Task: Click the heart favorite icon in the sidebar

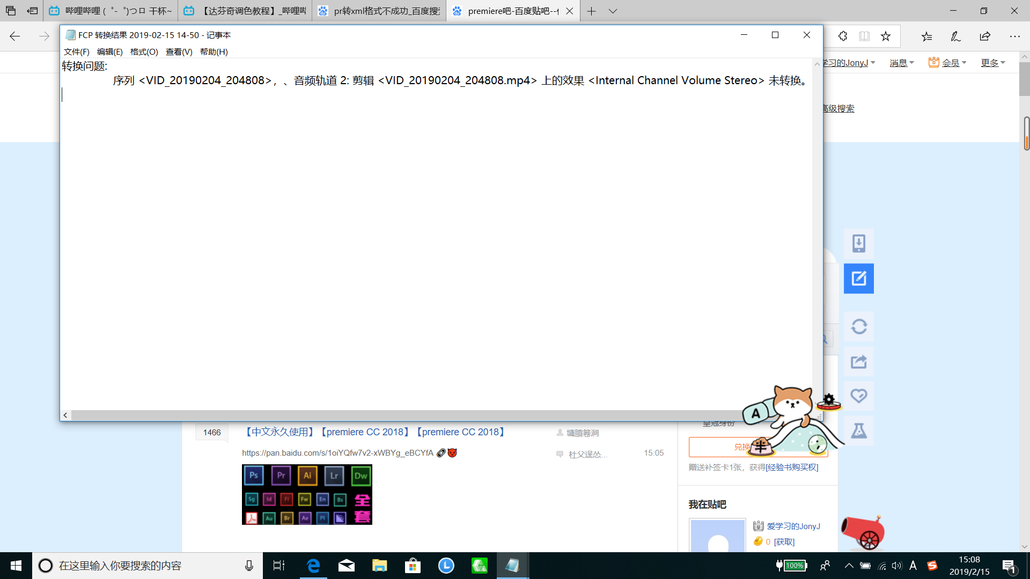Action: click(x=858, y=396)
